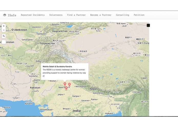Click the India country label on map
The height and width of the screenshot is (127, 178).
(x=77, y=111)
